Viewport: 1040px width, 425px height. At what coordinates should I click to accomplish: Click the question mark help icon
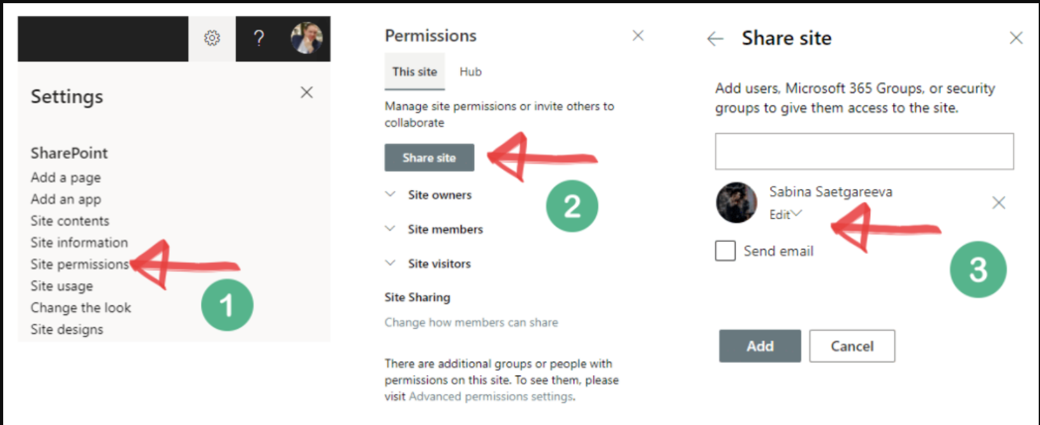[x=259, y=39]
